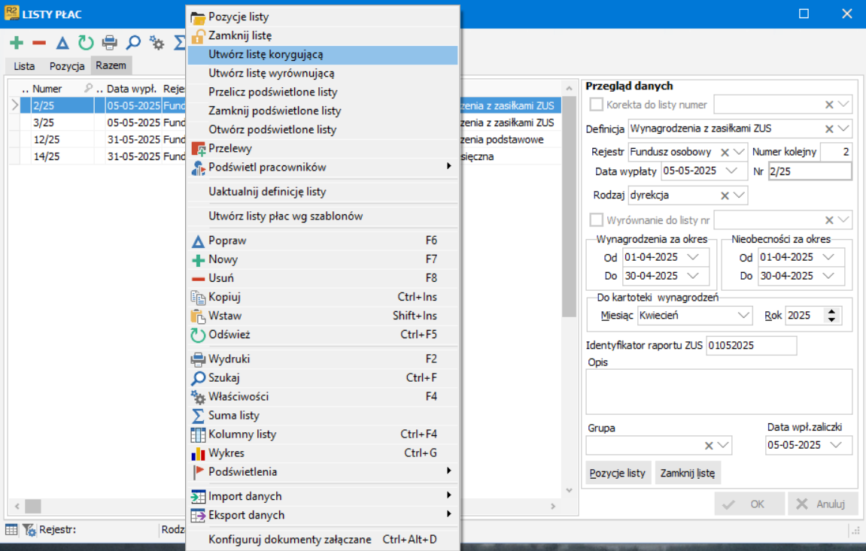Click the table grid icon in status bar
The image size is (866, 551).
11,530
